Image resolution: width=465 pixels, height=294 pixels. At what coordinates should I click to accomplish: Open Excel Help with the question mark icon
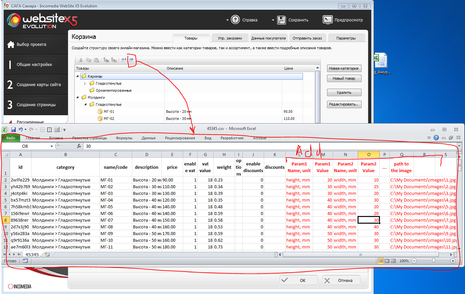click(436, 138)
